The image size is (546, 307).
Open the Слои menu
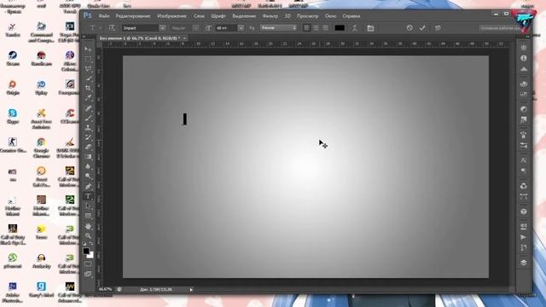coord(199,16)
